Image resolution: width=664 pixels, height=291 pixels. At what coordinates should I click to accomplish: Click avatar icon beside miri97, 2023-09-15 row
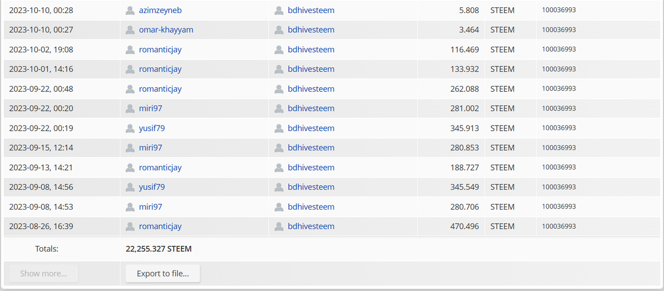coord(130,148)
